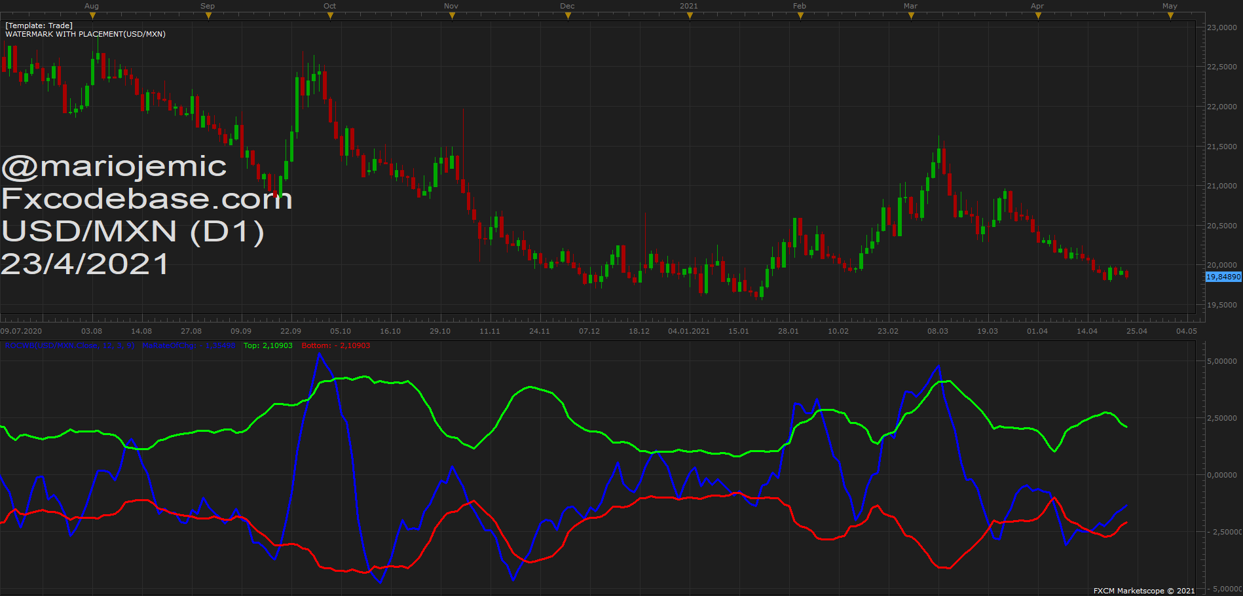Viewport: 1243px width, 596px height.
Task: Click the orange triangle marker under Feb
Action: (x=800, y=16)
